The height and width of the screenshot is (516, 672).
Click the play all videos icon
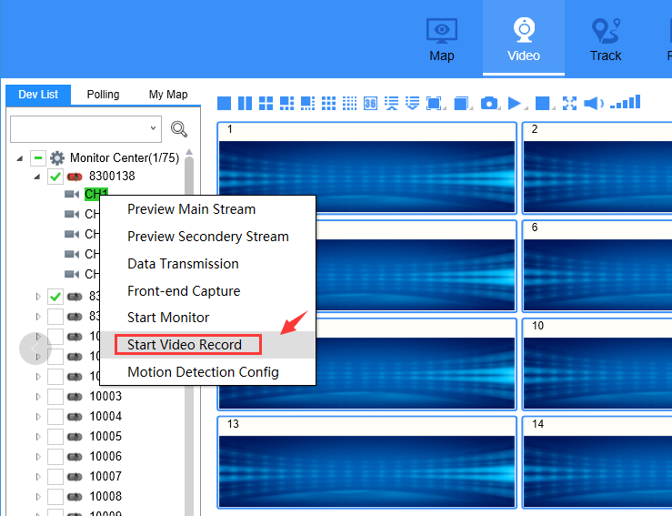point(515,104)
